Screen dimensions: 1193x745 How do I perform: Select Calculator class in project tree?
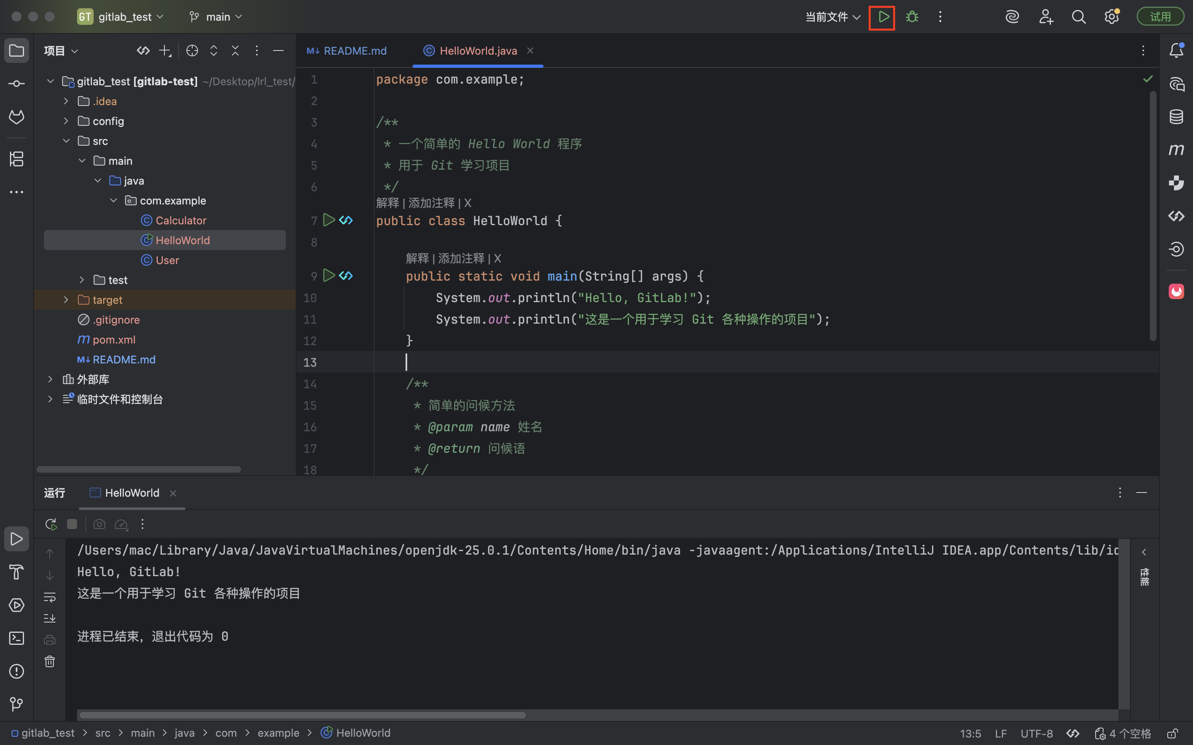tap(181, 220)
